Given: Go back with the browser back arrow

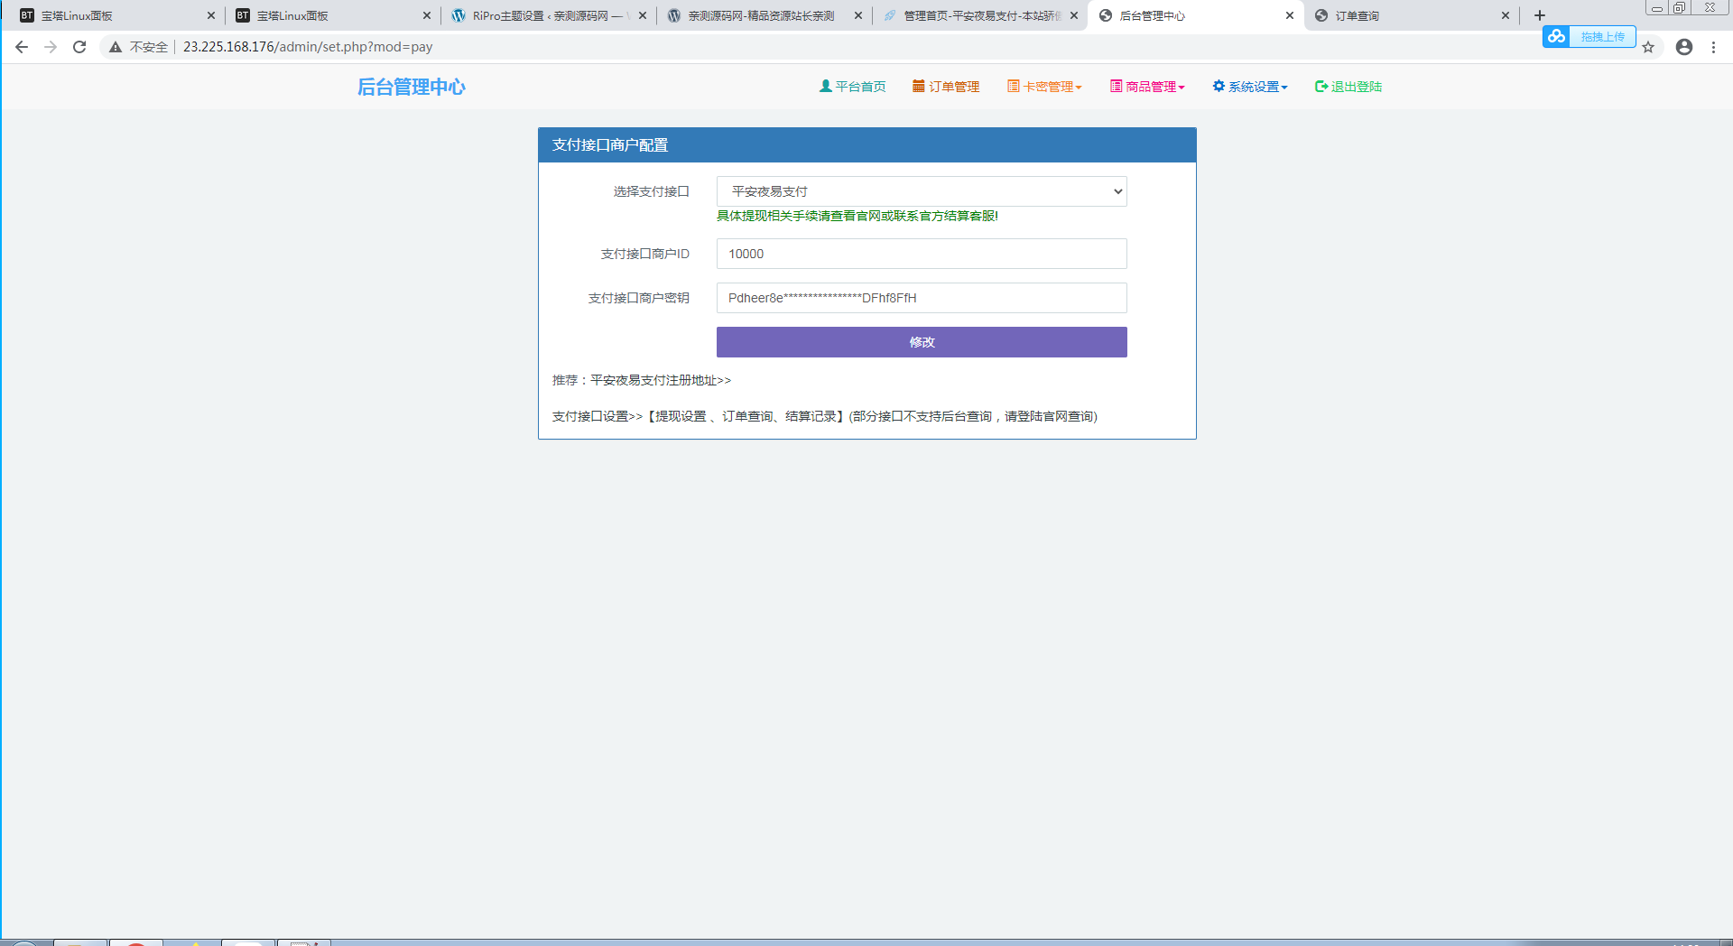Looking at the screenshot, I should pos(22,47).
